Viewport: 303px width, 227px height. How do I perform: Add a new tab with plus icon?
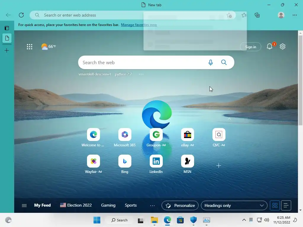pyautogui.click(x=7, y=51)
